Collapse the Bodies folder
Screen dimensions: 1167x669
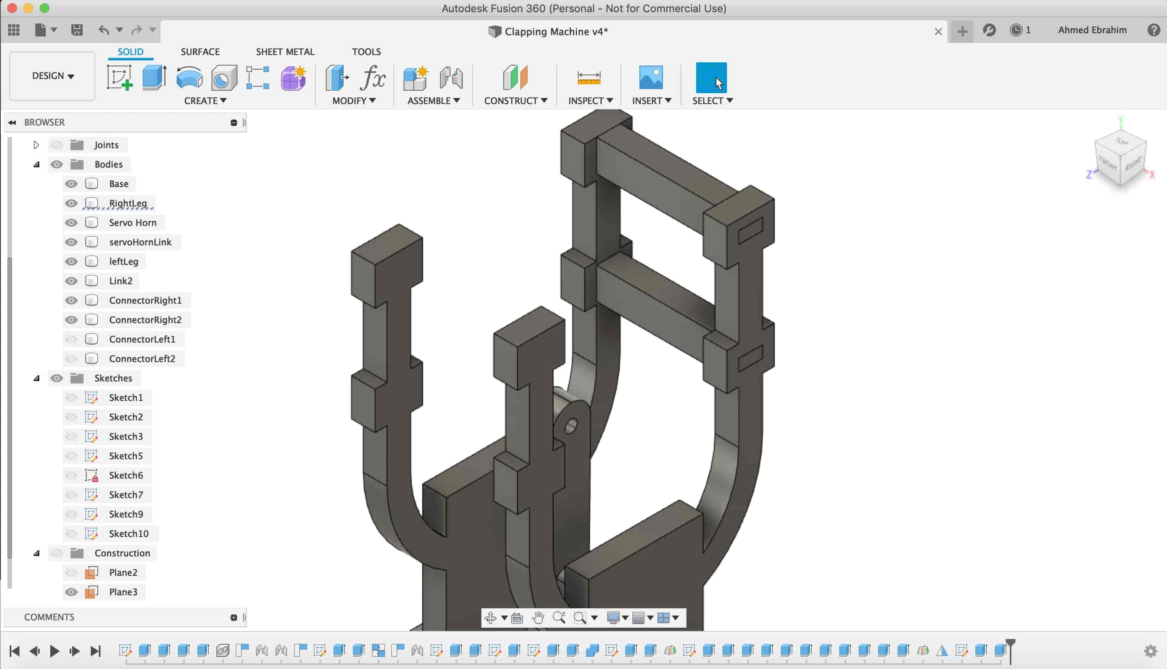pos(36,164)
